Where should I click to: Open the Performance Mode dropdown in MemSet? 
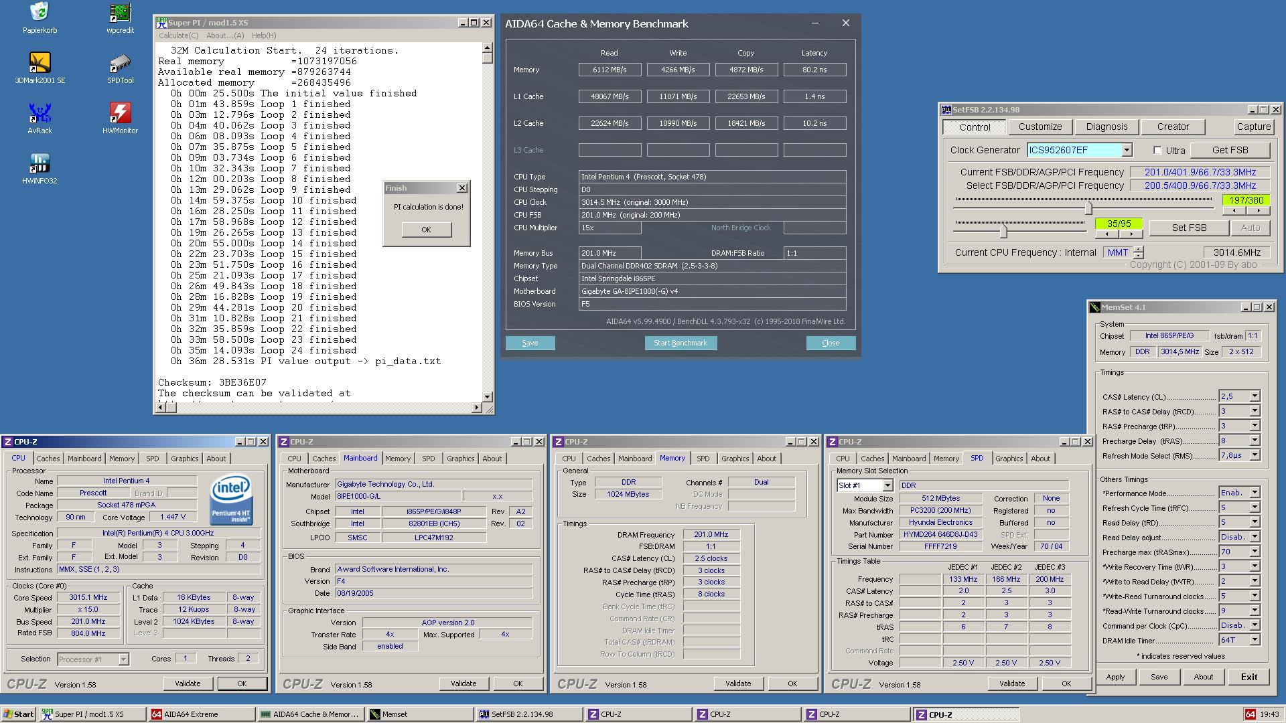tap(1255, 493)
